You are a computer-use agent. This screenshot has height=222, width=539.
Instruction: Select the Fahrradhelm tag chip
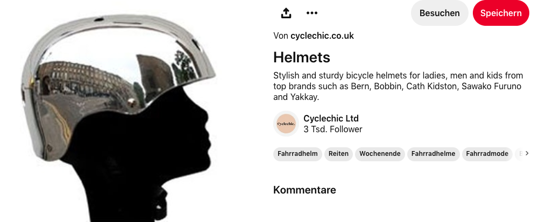pos(297,154)
